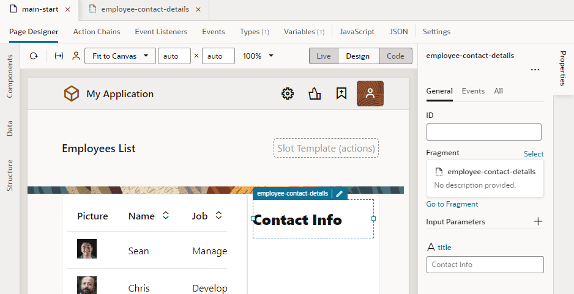This screenshot has width=574, height=294.
Task: Click Chris's employee photo
Action: 87,285
